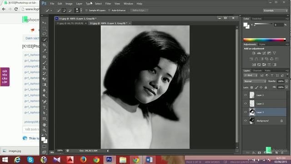Add a Levels adjustment
Viewport: 291px width, 164px height.
click(x=259, y=53)
